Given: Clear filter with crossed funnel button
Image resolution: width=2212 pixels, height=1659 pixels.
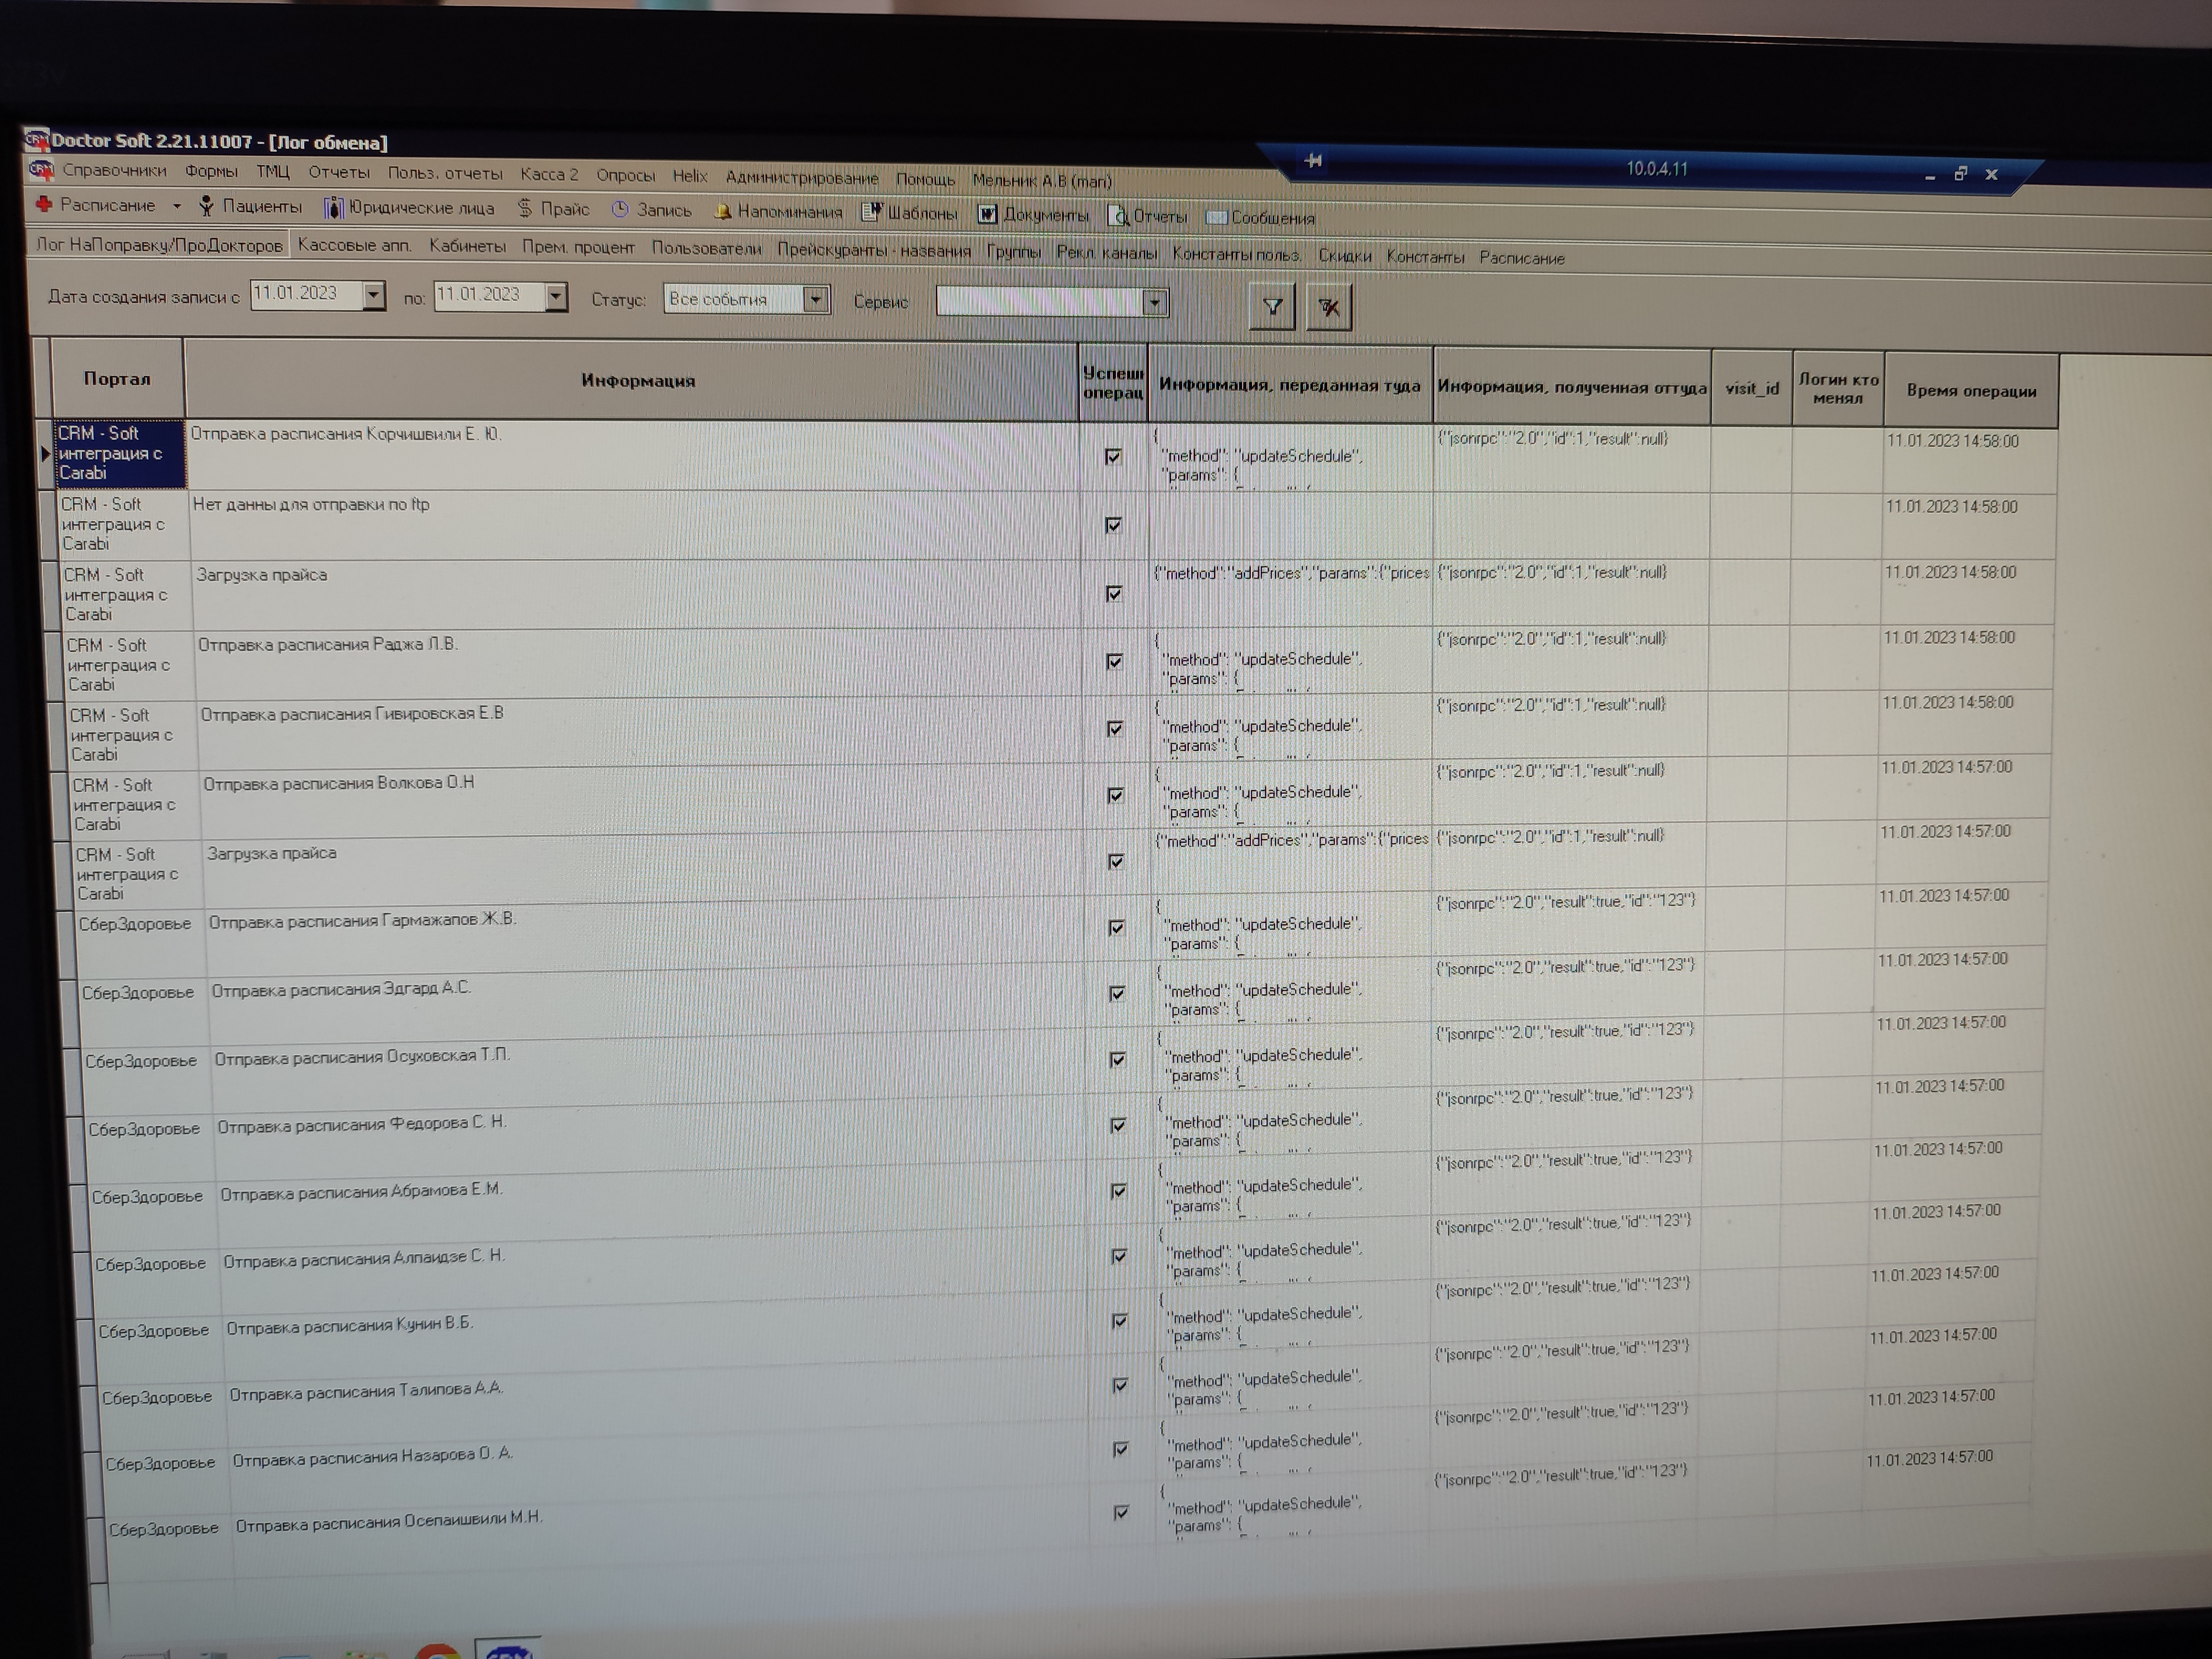Looking at the screenshot, I should pos(1328,308).
